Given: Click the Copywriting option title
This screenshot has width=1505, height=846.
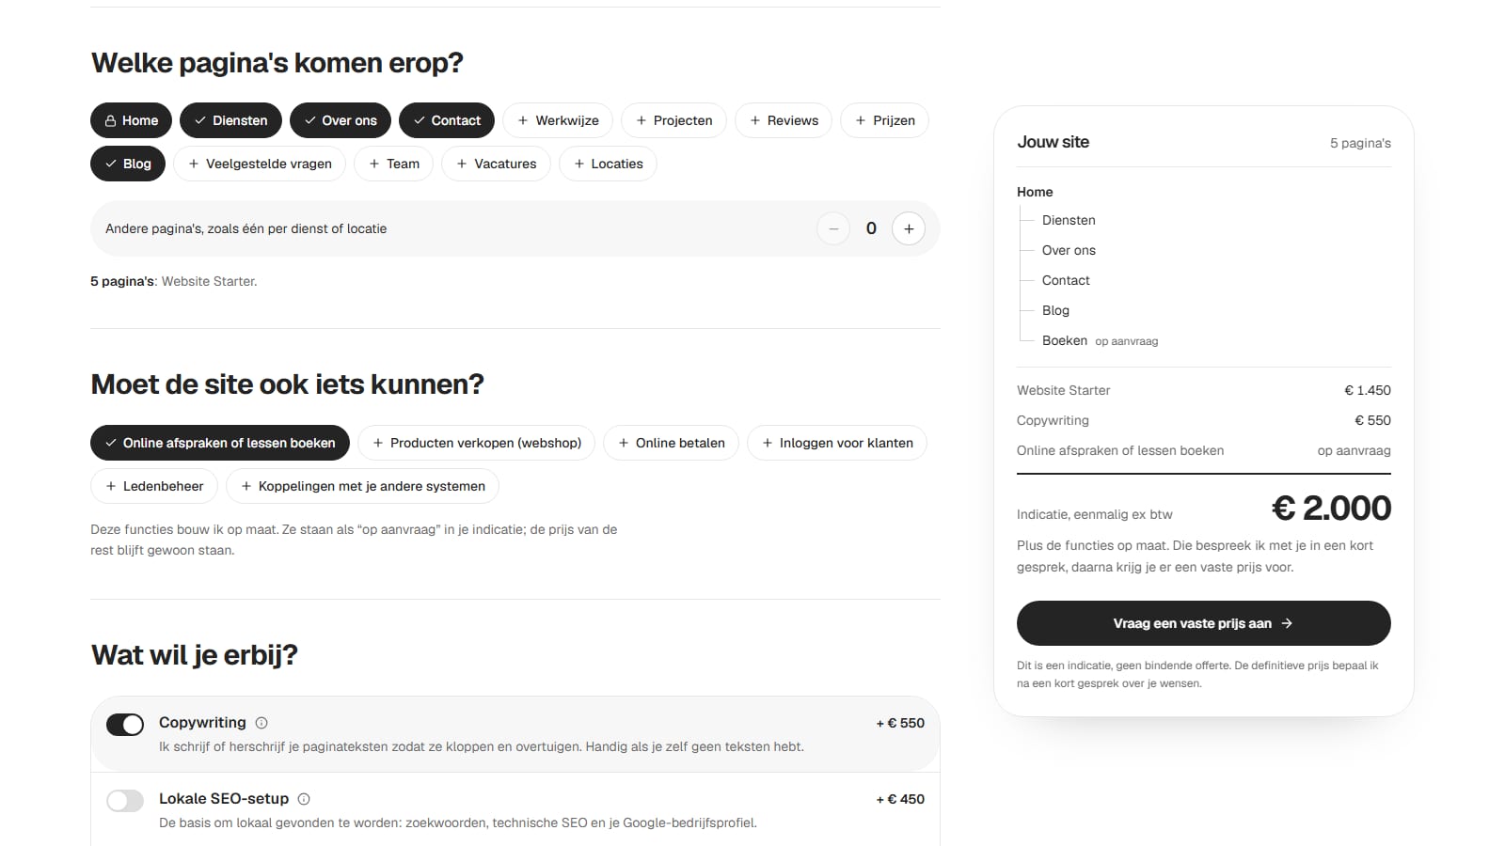Looking at the screenshot, I should (x=202, y=722).
